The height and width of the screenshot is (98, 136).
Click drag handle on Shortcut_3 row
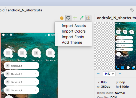pyautogui.click(x=35, y=74)
